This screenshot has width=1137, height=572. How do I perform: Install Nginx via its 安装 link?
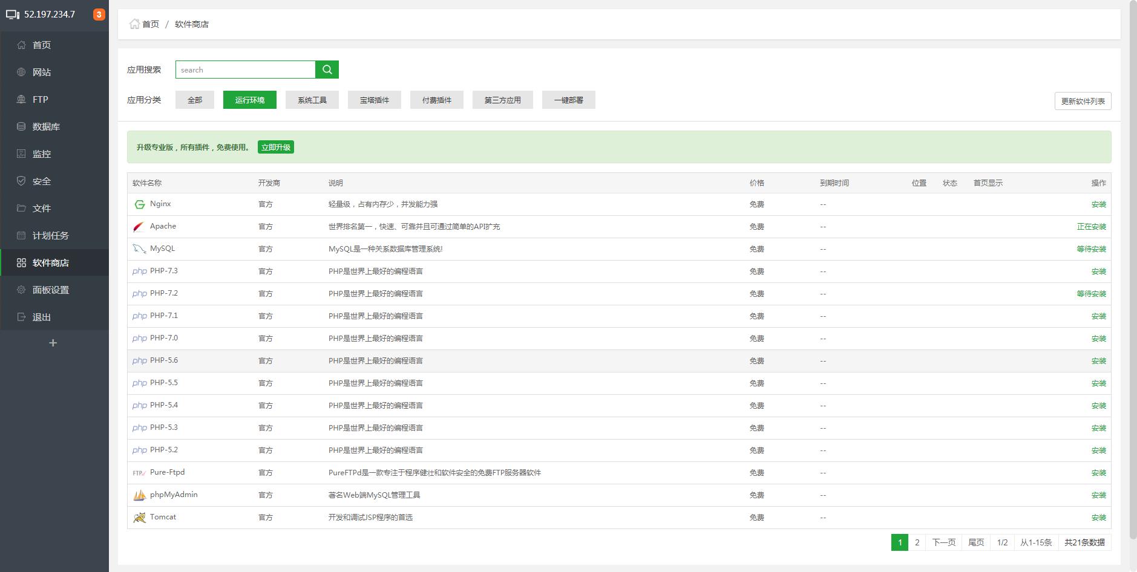[1098, 204]
